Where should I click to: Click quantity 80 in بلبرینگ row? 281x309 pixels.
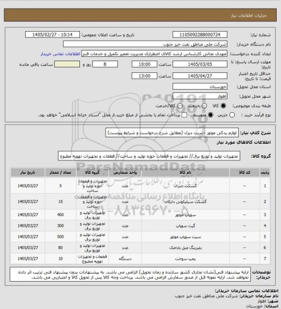(x=61, y=248)
